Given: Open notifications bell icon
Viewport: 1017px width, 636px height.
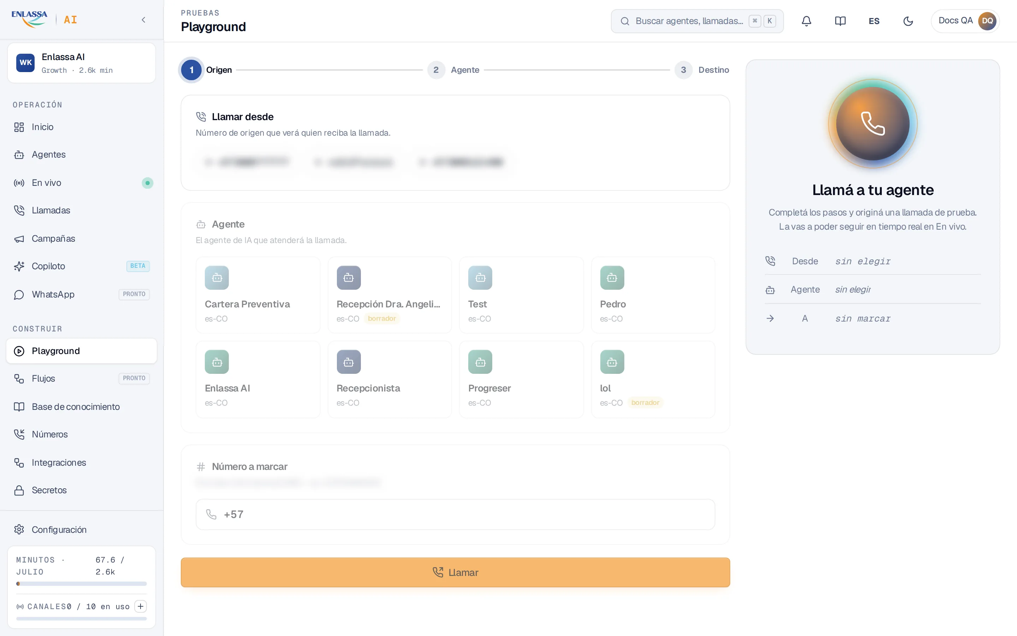Looking at the screenshot, I should (806, 21).
